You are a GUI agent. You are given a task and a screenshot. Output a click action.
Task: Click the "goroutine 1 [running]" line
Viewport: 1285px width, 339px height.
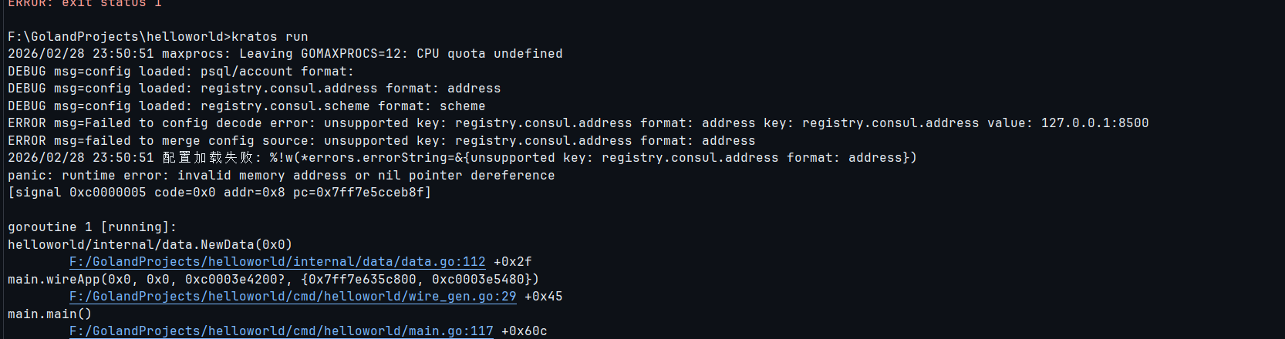pyautogui.click(x=93, y=227)
